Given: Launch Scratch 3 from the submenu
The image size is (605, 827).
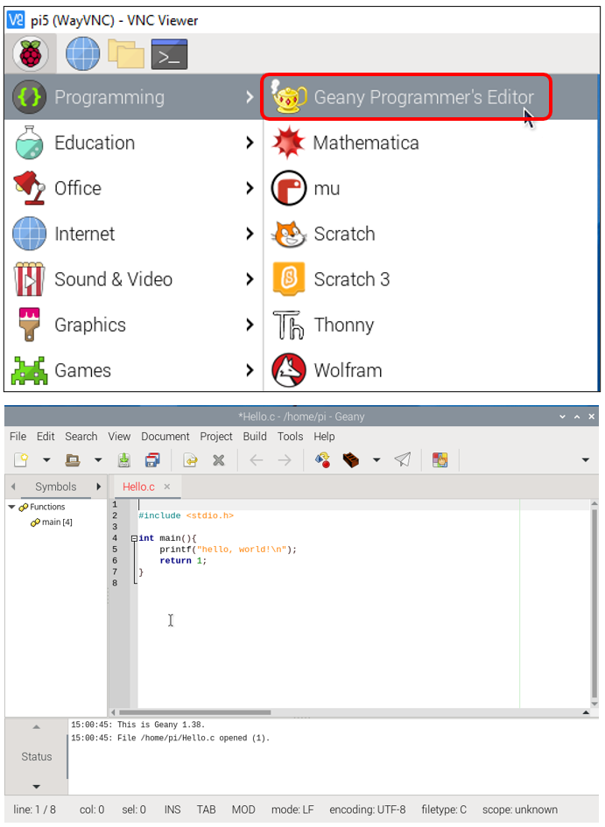Looking at the screenshot, I should point(330,279).
